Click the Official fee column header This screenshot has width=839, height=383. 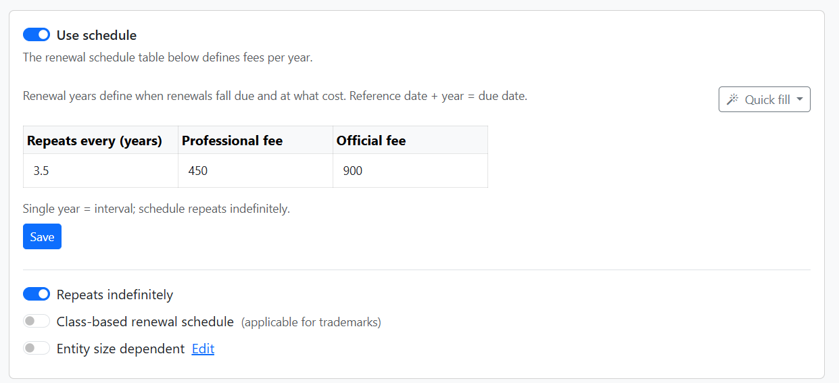click(371, 141)
